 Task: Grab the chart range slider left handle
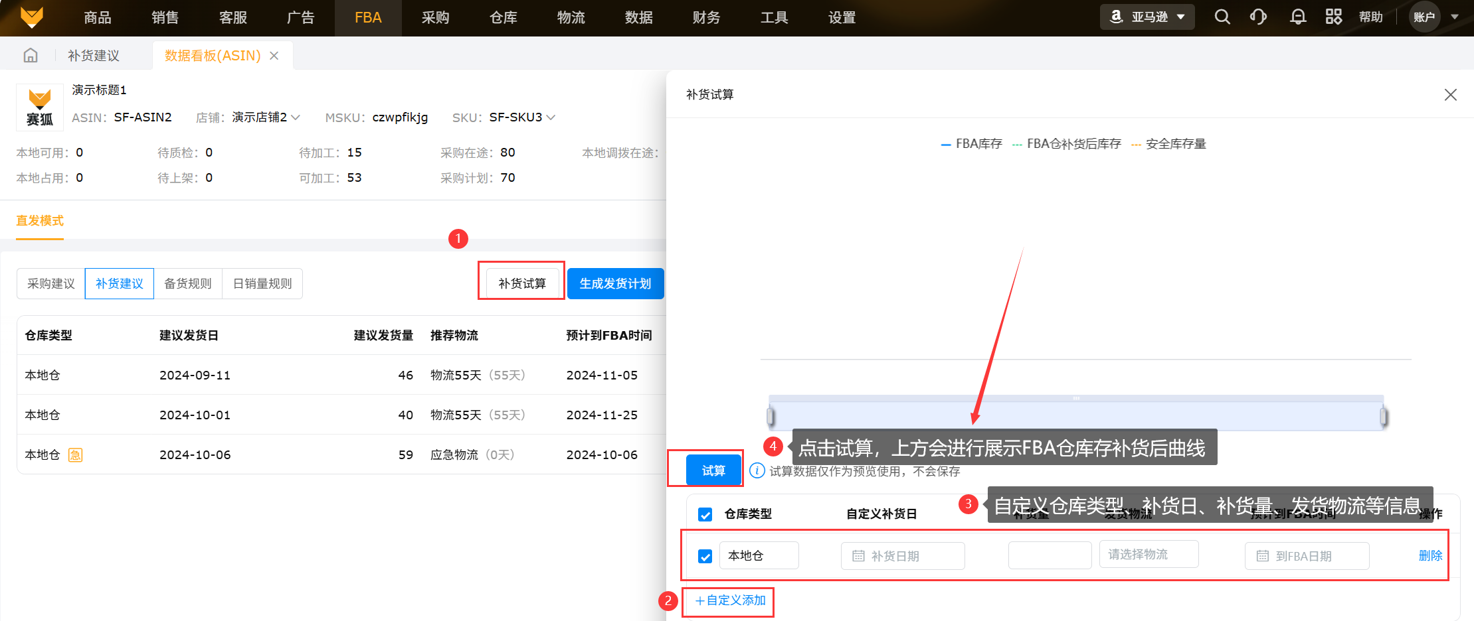771,417
